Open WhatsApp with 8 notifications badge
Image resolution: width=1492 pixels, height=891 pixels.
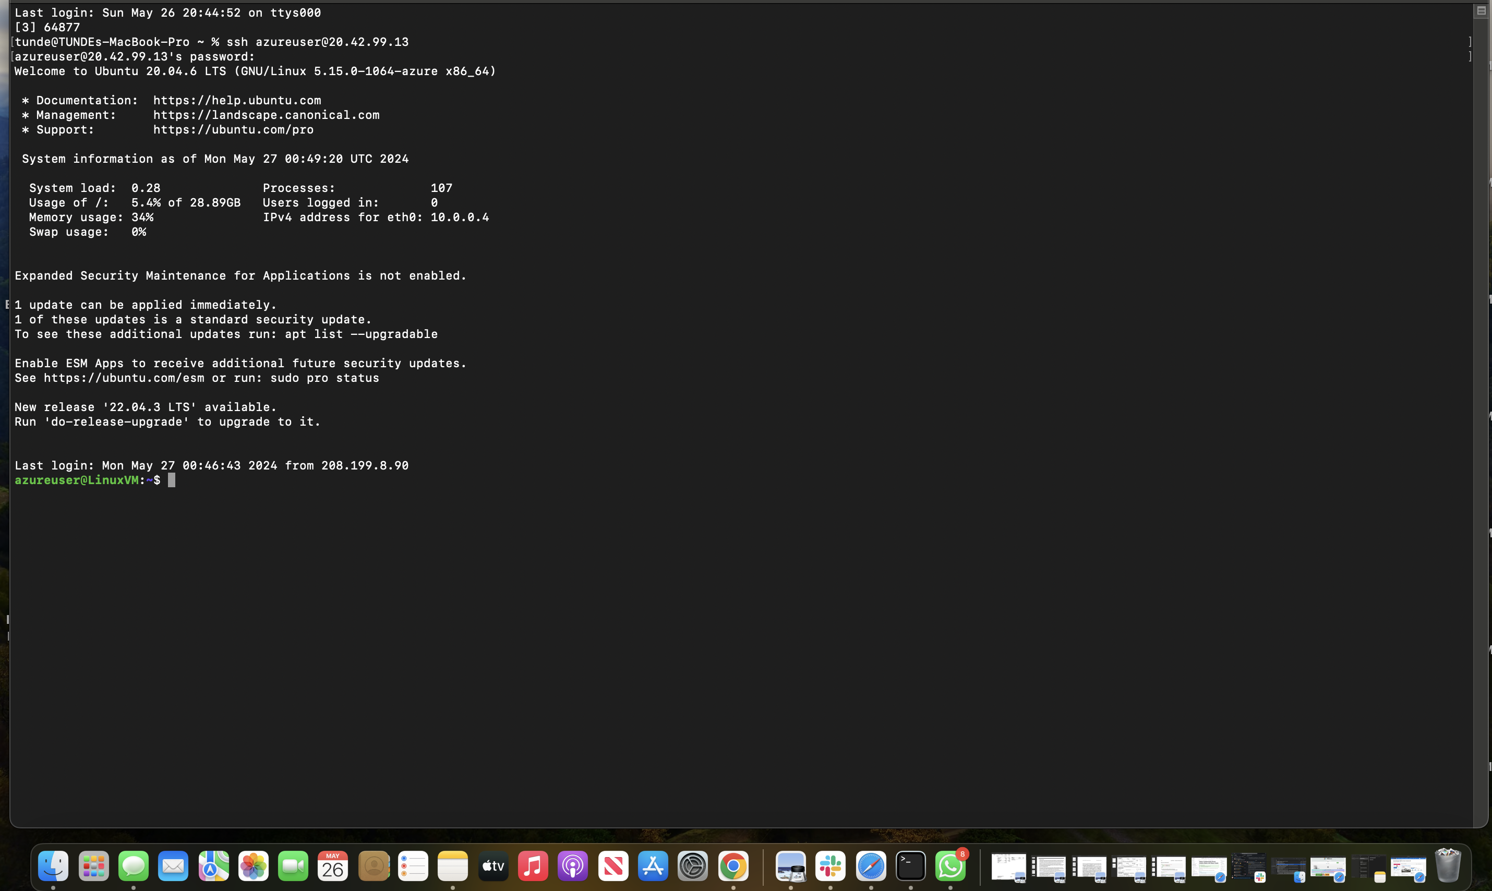coord(950,866)
